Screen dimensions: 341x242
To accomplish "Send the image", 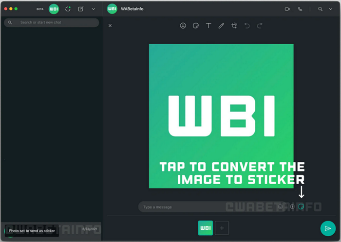I will (327, 228).
